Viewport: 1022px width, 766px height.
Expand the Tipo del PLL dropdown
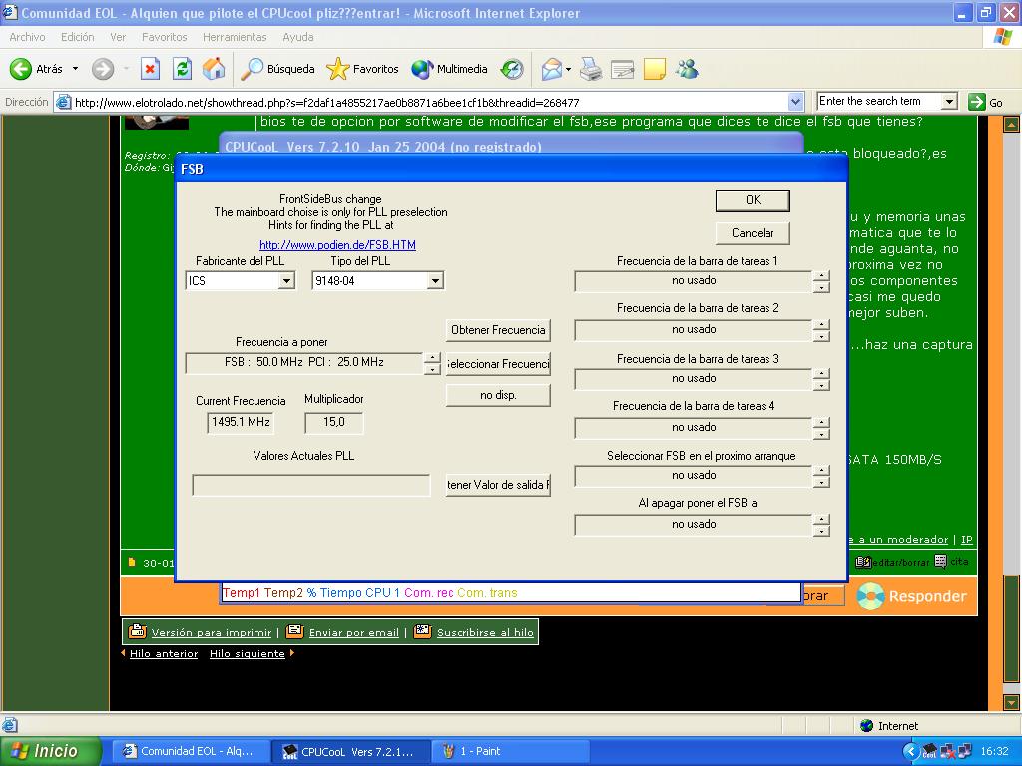point(435,281)
